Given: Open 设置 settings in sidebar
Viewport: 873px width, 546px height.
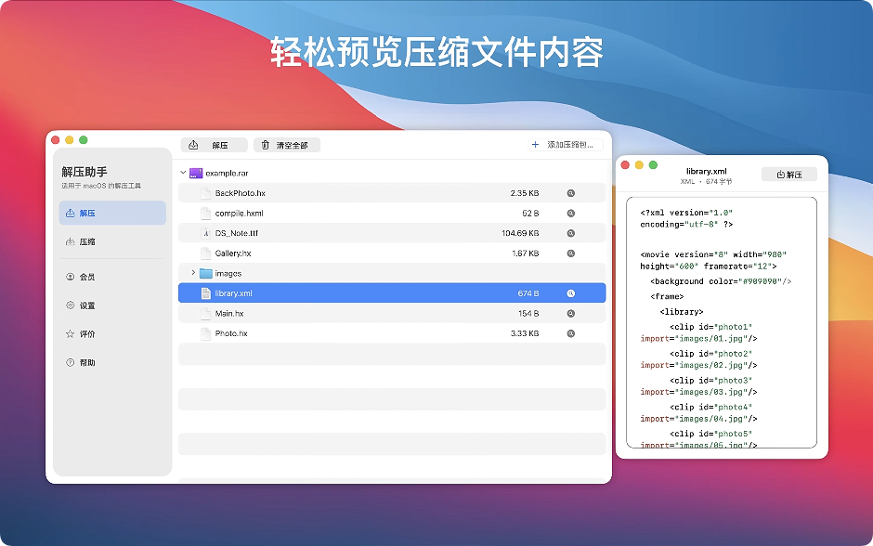Looking at the screenshot, I should (112, 305).
